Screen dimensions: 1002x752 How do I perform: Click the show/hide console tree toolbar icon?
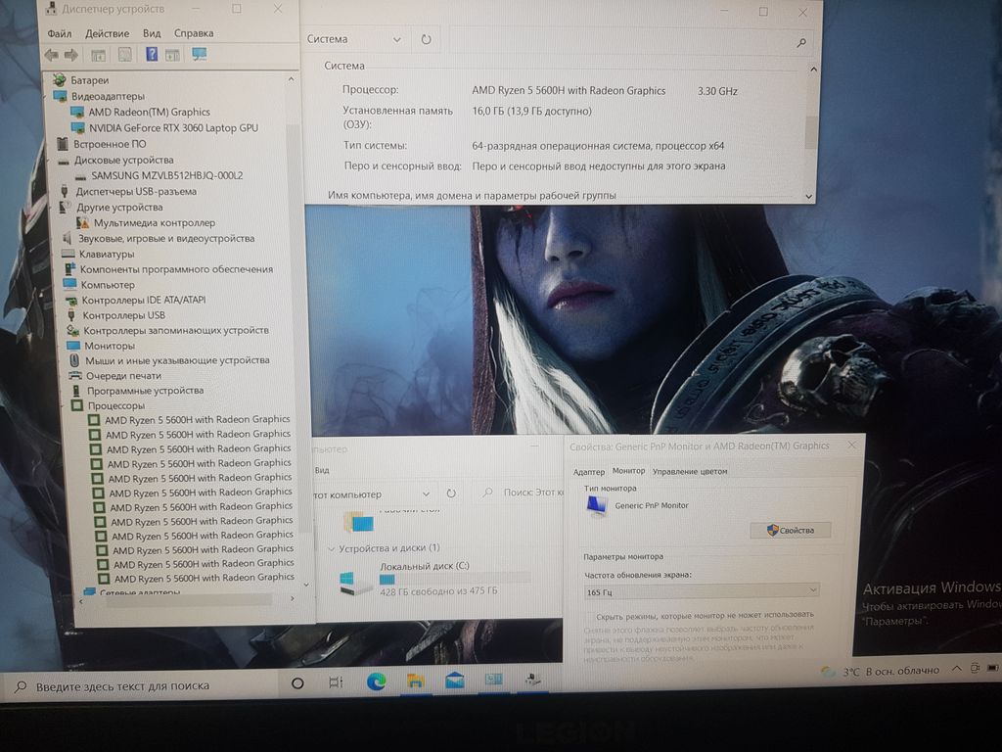[98, 56]
